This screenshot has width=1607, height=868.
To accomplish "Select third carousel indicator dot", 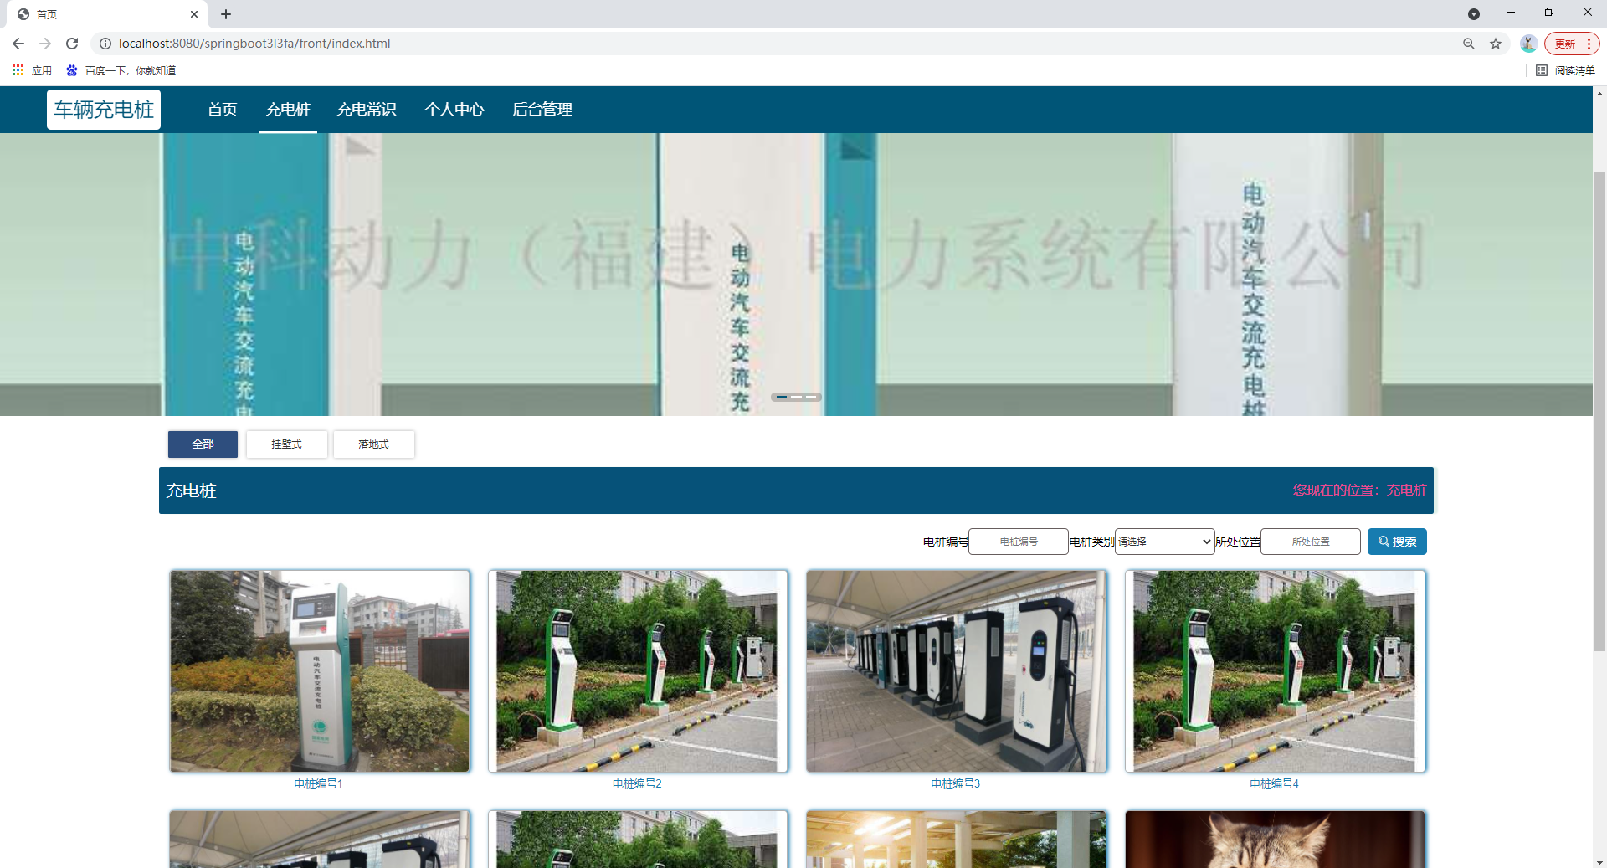I will (x=811, y=397).
